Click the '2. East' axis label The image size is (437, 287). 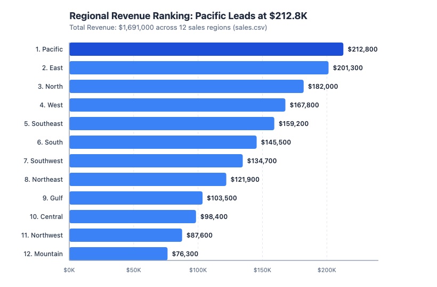[x=52, y=68]
